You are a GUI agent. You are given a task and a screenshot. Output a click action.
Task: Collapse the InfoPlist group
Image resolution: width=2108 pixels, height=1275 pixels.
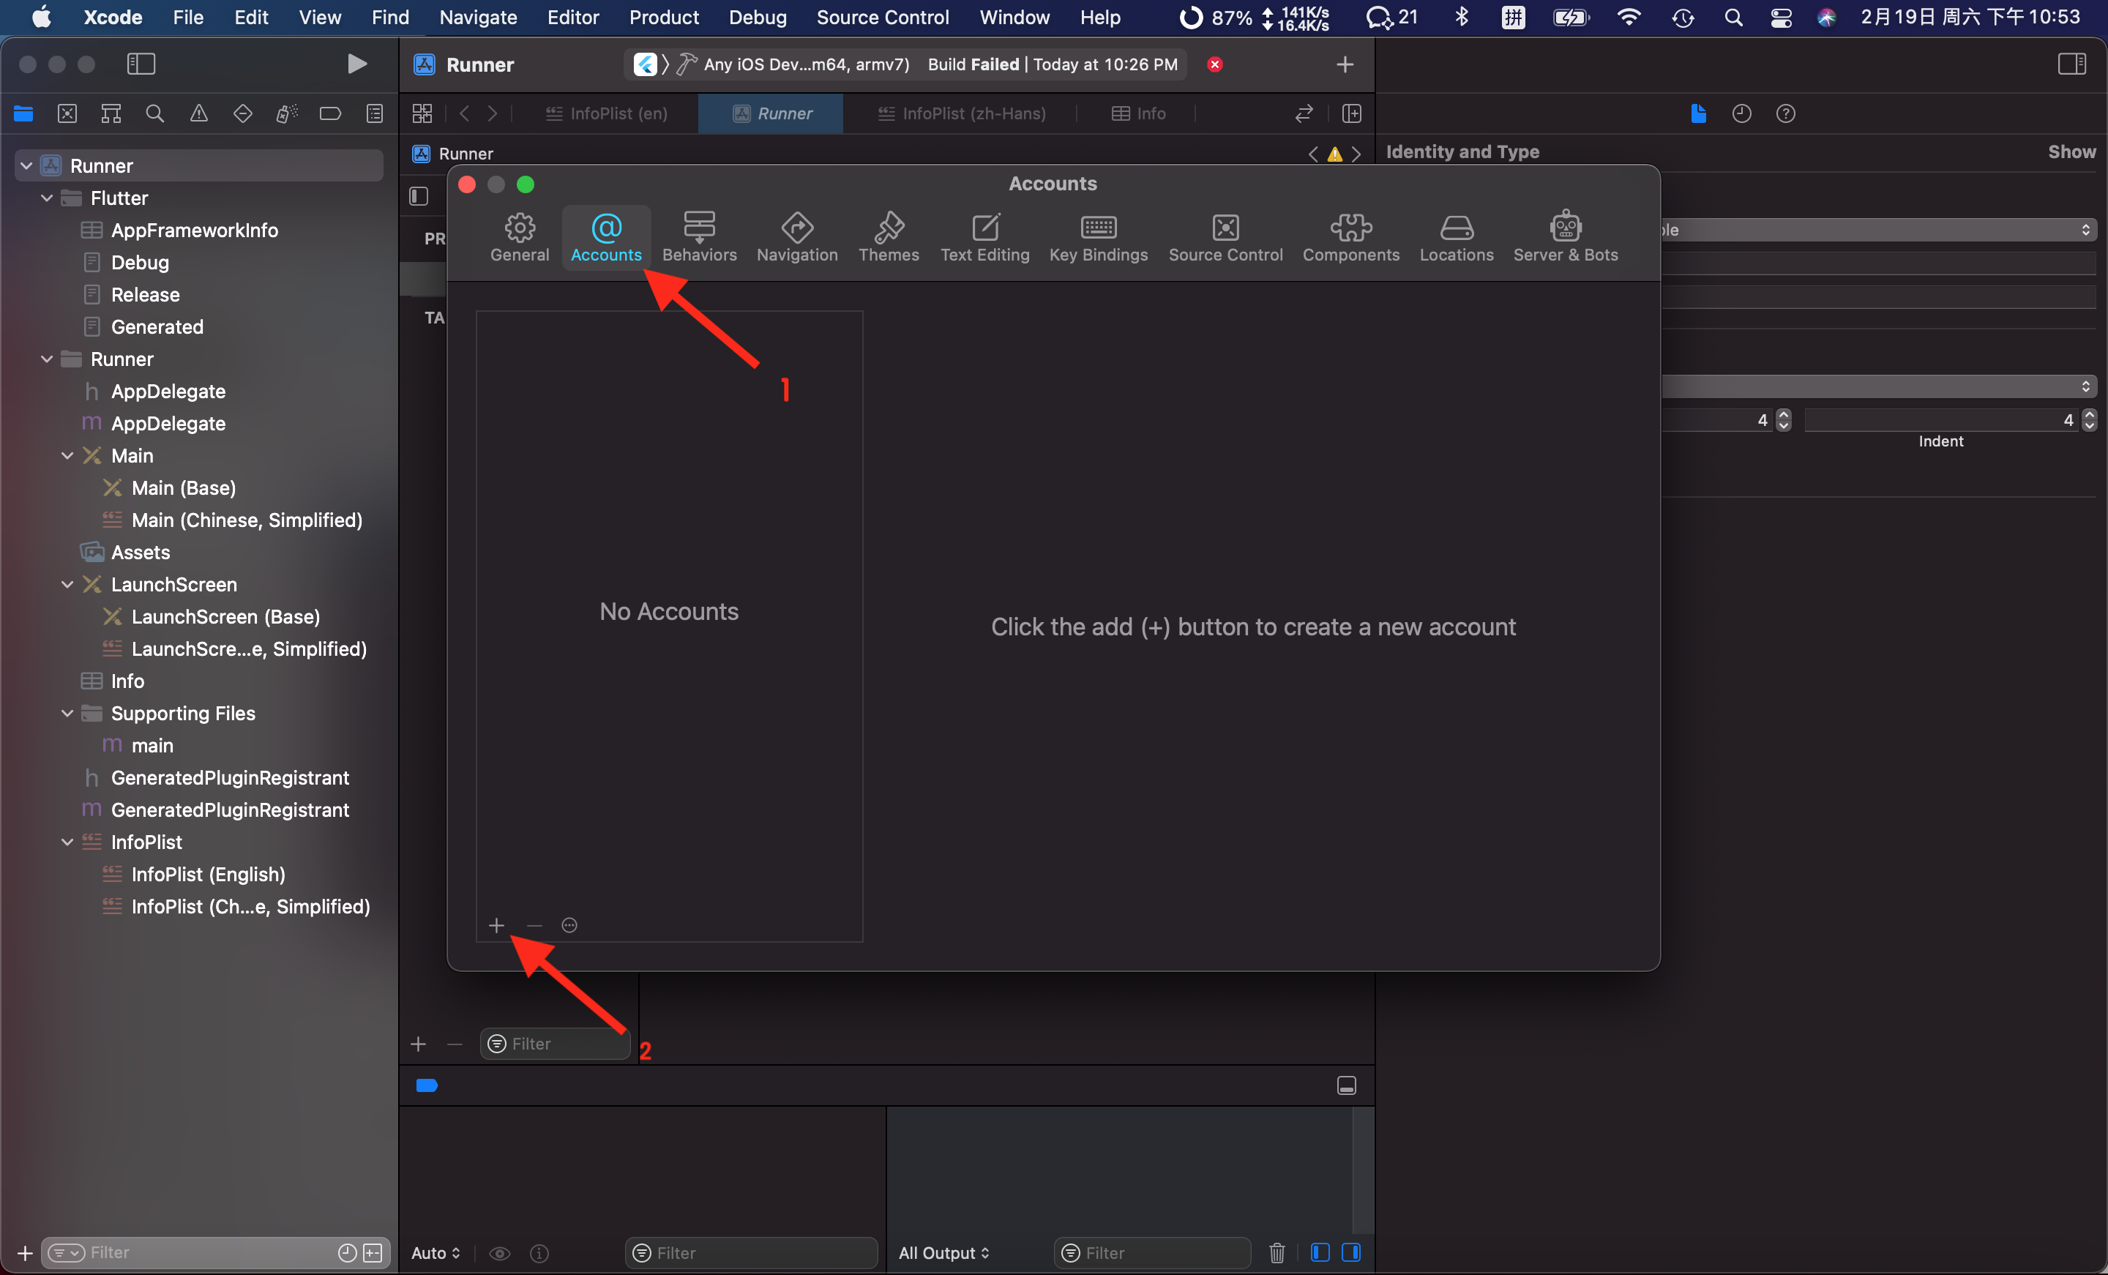67,842
